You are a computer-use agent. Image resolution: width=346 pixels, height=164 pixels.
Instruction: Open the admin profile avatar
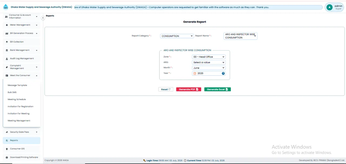point(329,7)
